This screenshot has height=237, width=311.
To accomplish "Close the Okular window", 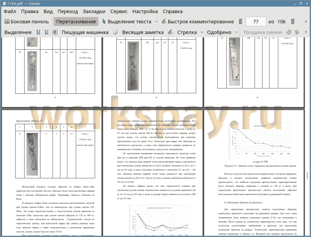I will [x=306, y=3].
